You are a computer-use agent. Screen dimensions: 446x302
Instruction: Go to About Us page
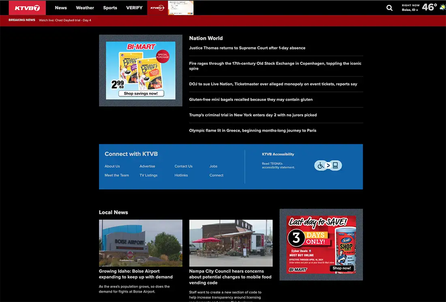click(112, 166)
